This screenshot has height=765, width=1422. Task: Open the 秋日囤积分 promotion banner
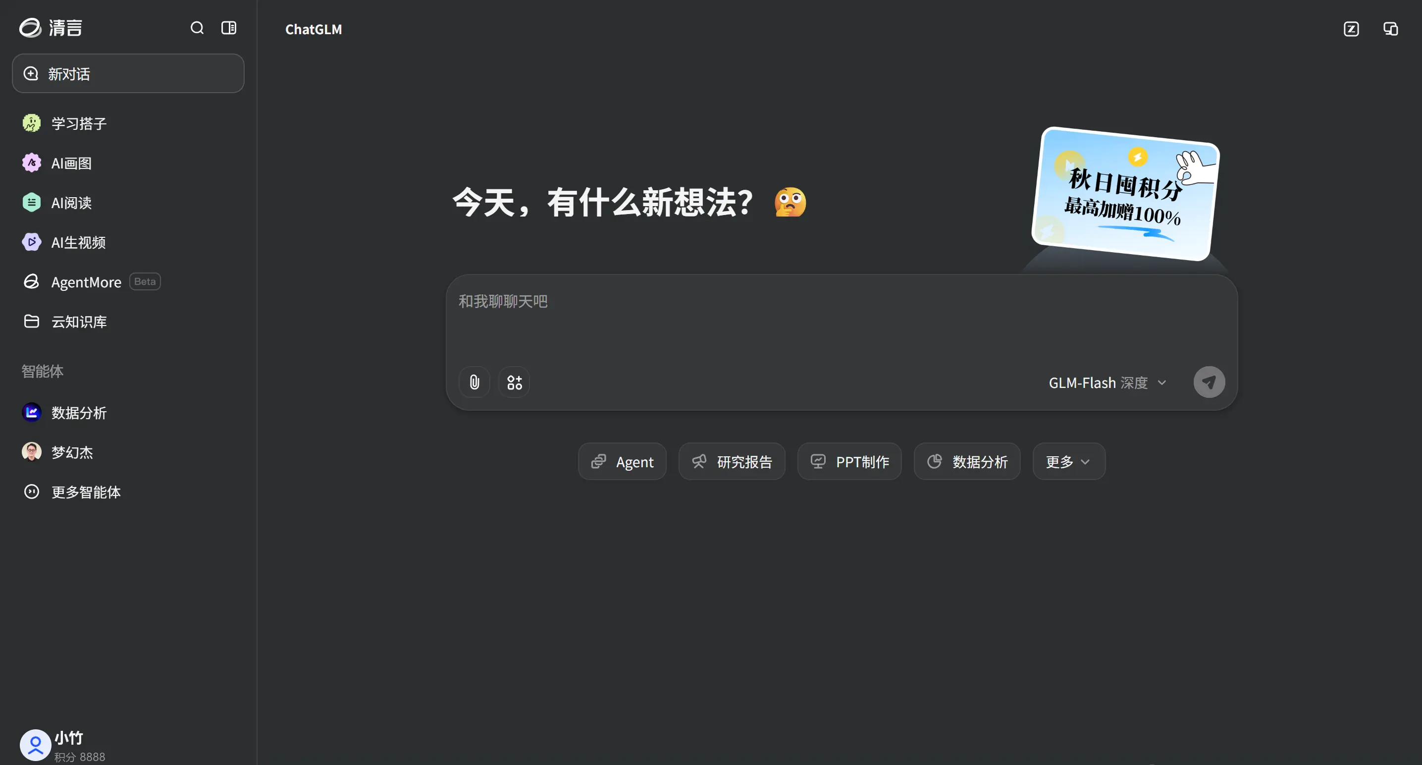click(1125, 194)
